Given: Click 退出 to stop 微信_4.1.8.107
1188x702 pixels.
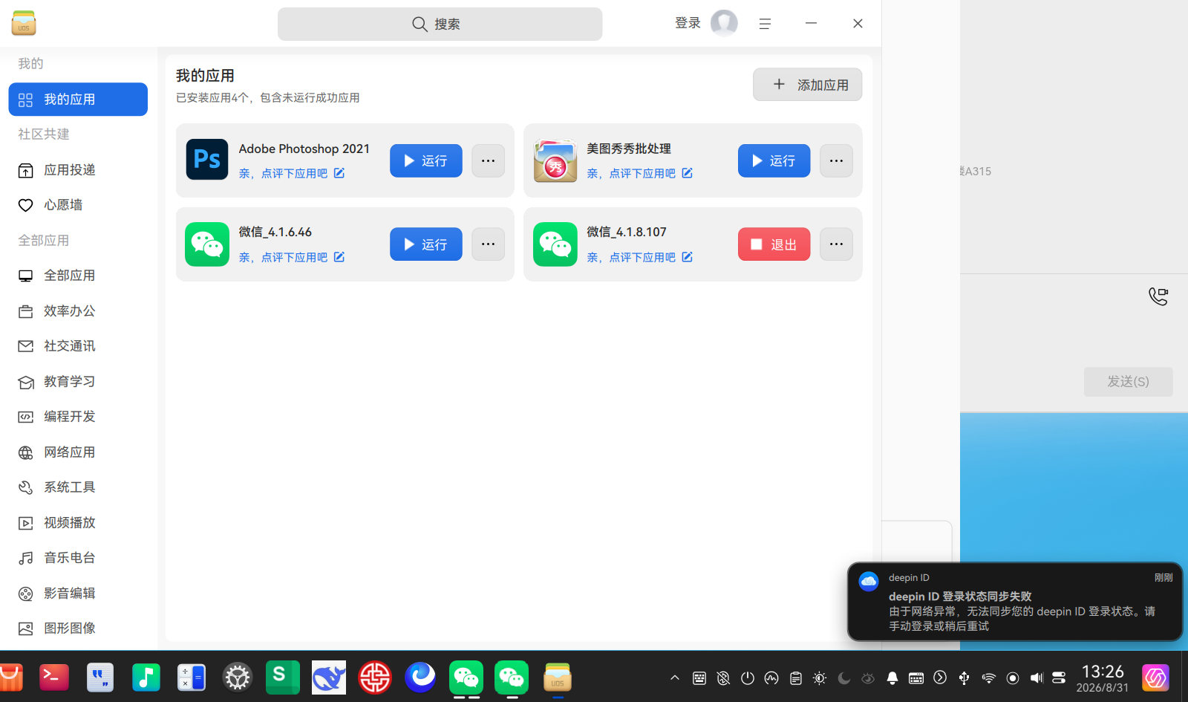Looking at the screenshot, I should [x=774, y=244].
